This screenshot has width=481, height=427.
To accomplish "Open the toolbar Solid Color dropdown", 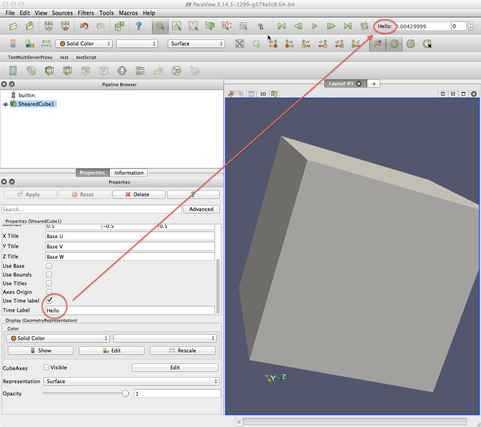I will 84,43.
